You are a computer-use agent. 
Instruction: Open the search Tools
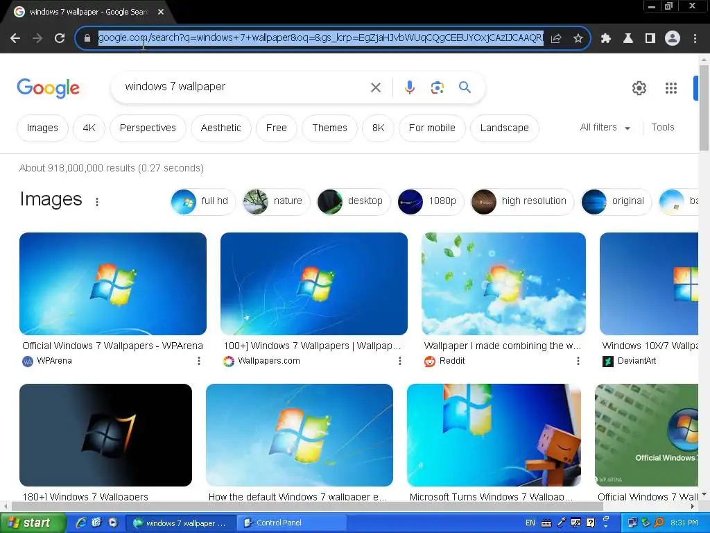[x=662, y=128]
